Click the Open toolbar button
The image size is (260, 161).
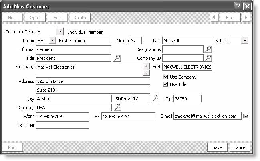[35, 18]
